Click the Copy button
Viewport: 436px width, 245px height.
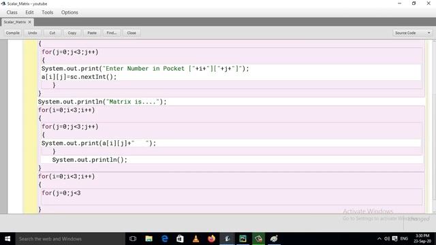click(72, 33)
